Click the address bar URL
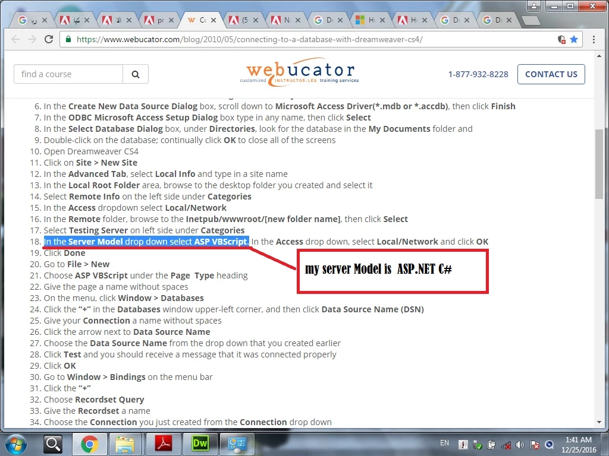The height and width of the screenshot is (456, 609). point(249,39)
